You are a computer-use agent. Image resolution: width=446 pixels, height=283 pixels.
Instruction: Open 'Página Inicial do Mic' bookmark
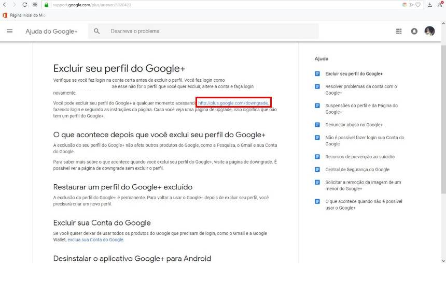(27, 16)
